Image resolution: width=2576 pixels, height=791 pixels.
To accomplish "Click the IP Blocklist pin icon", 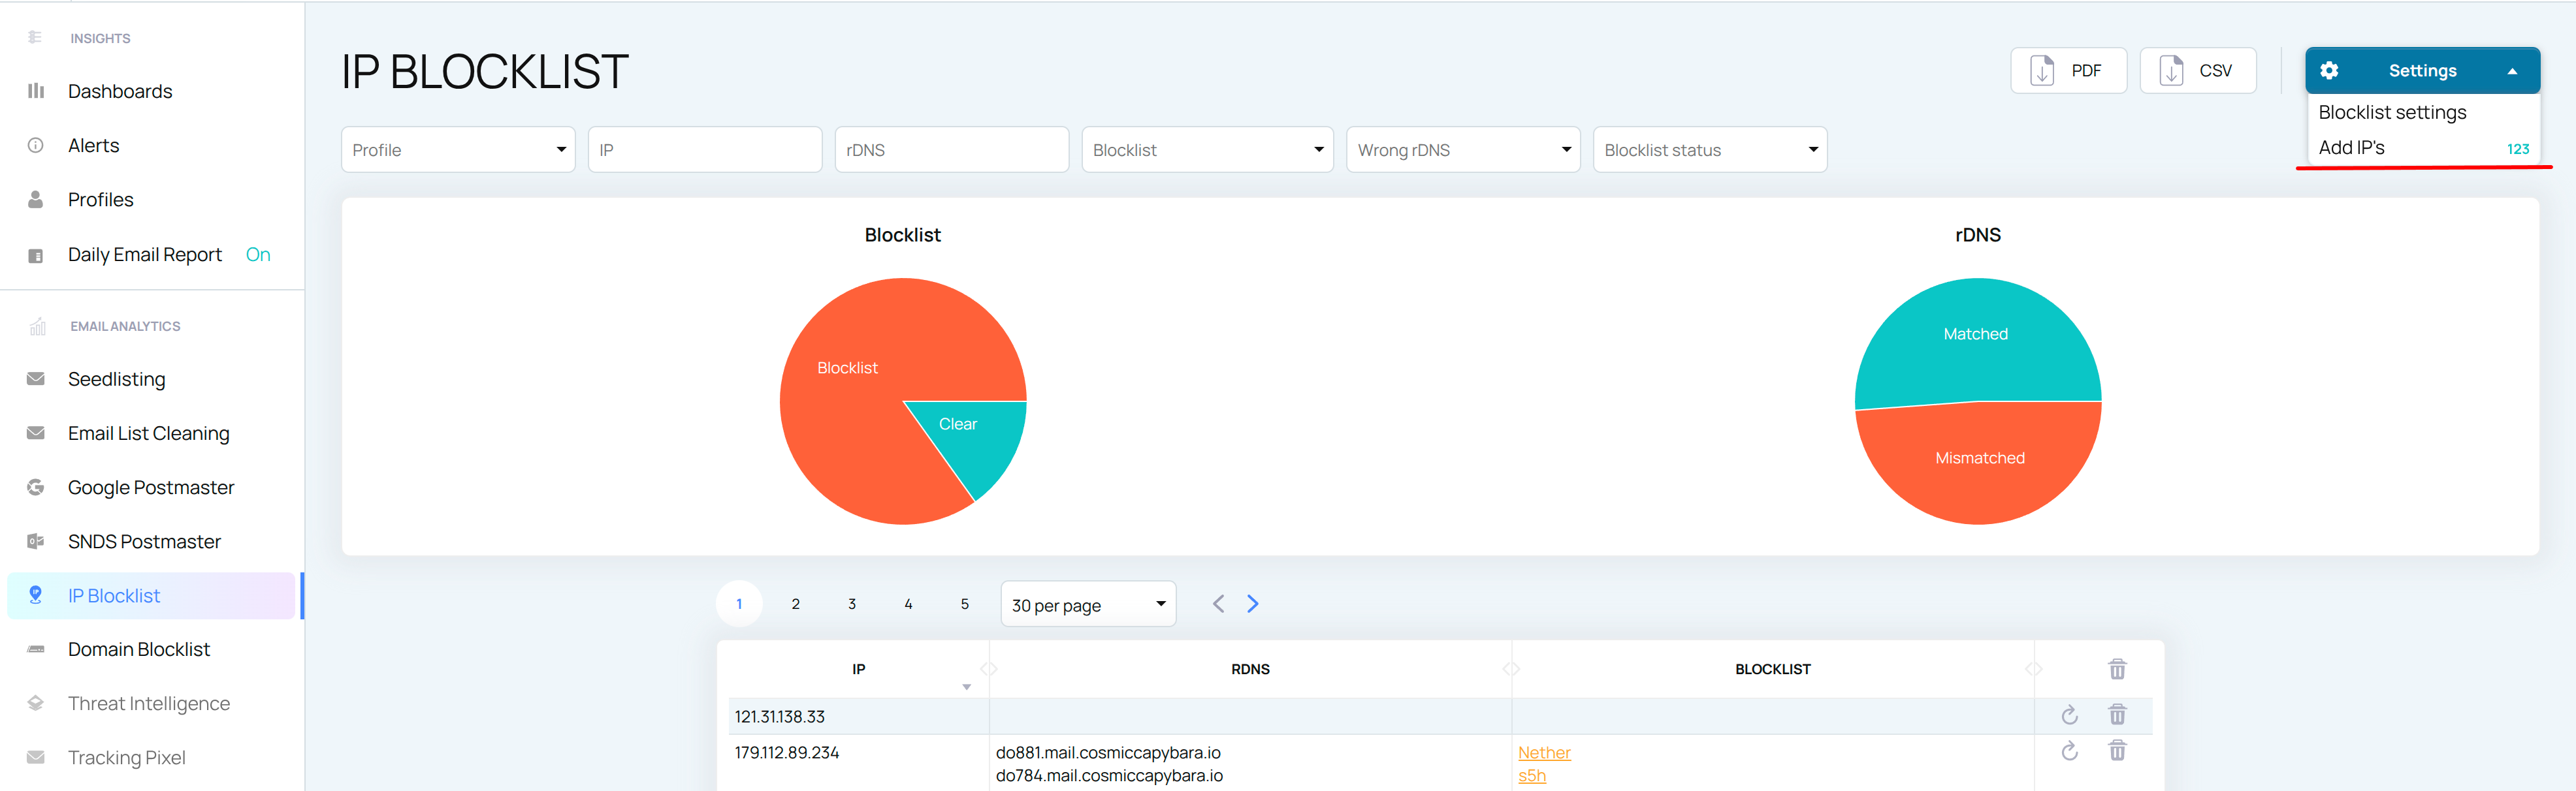I will tap(36, 595).
